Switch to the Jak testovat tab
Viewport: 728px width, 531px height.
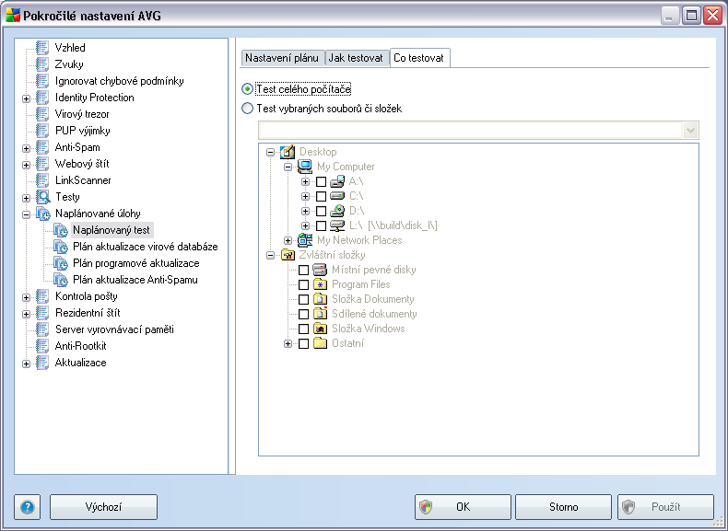[356, 58]
